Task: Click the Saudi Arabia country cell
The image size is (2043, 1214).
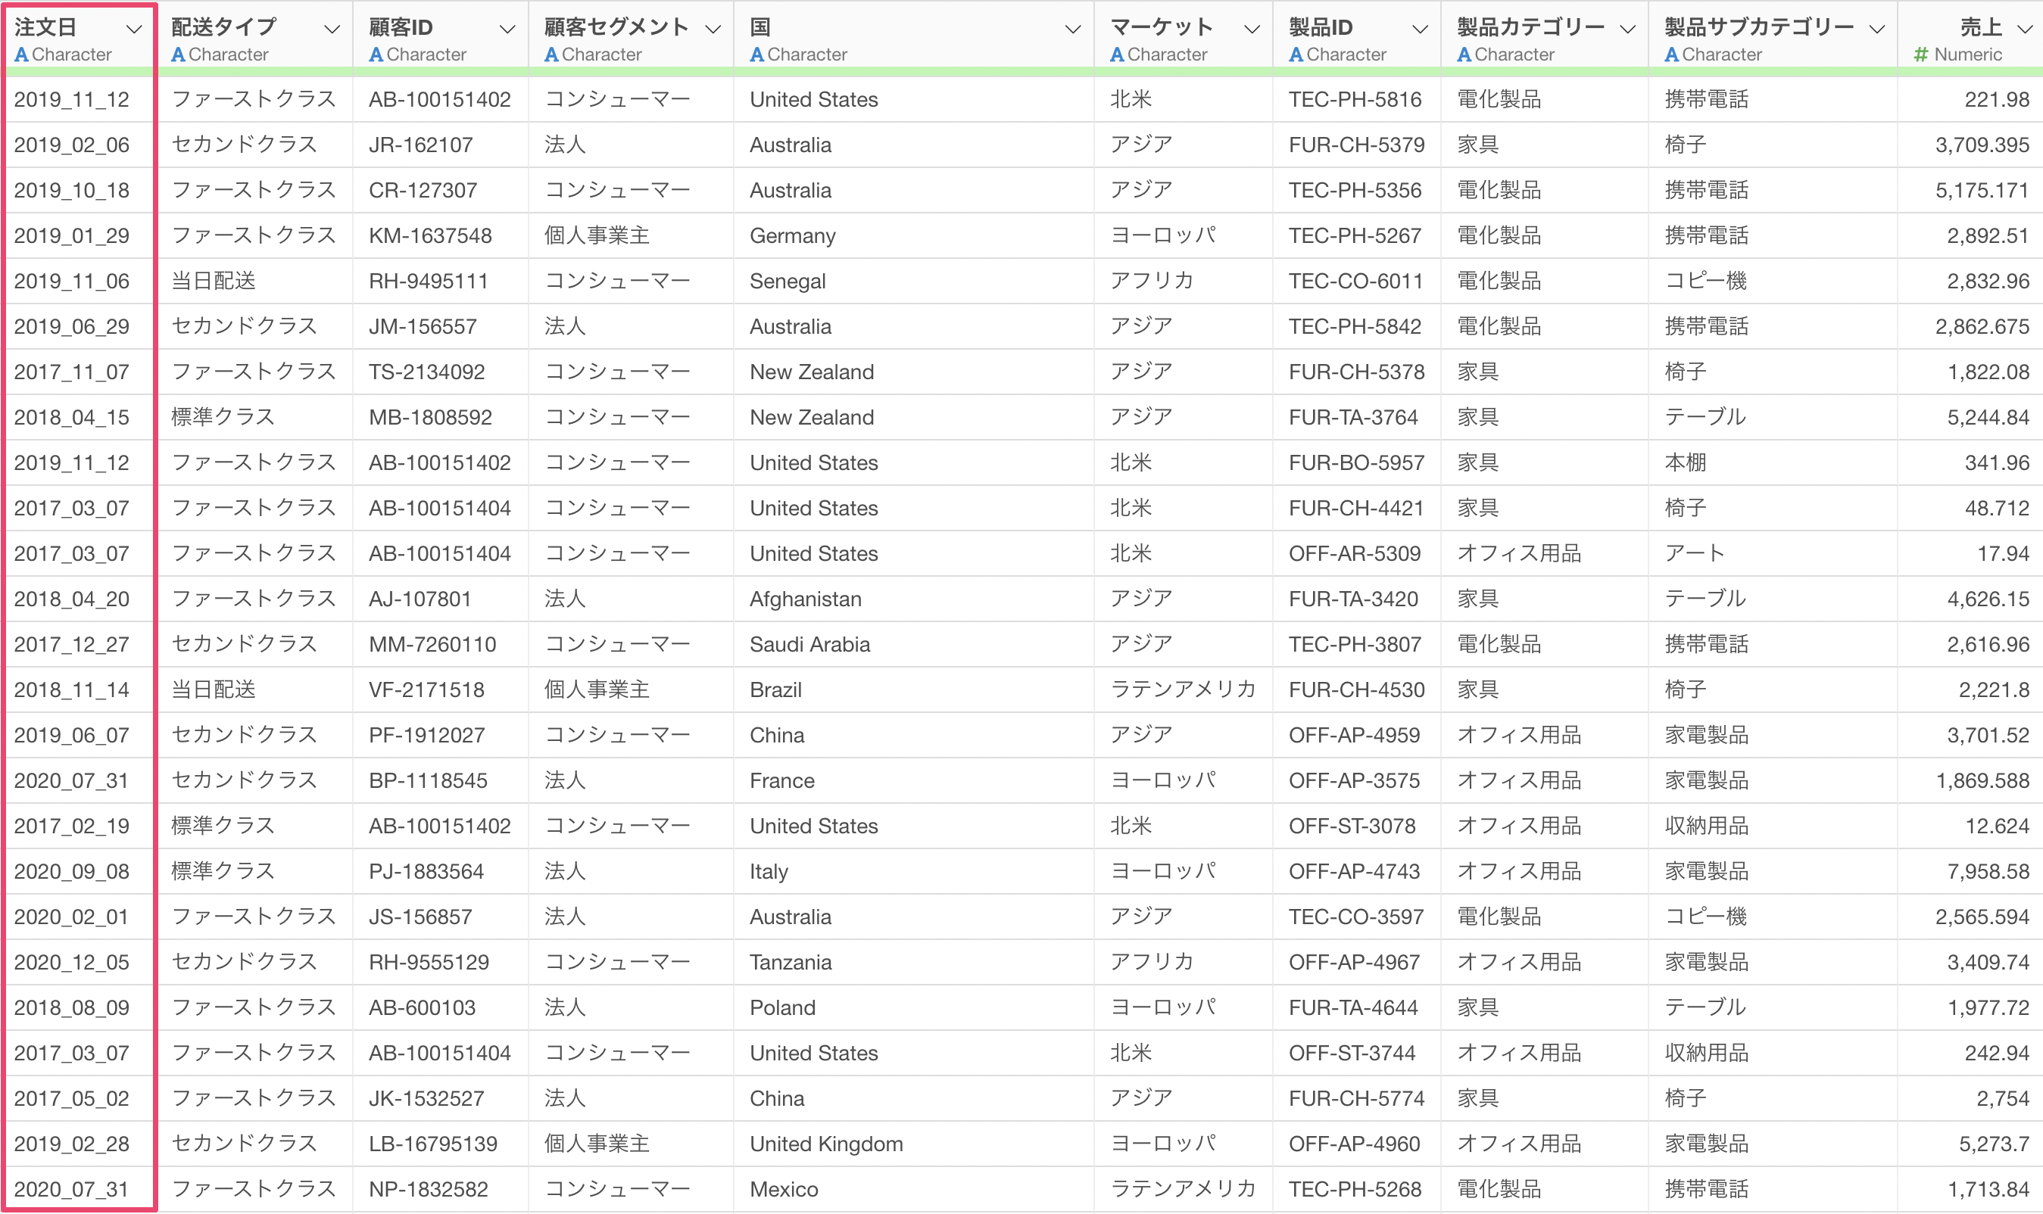Action: (809, 645)
